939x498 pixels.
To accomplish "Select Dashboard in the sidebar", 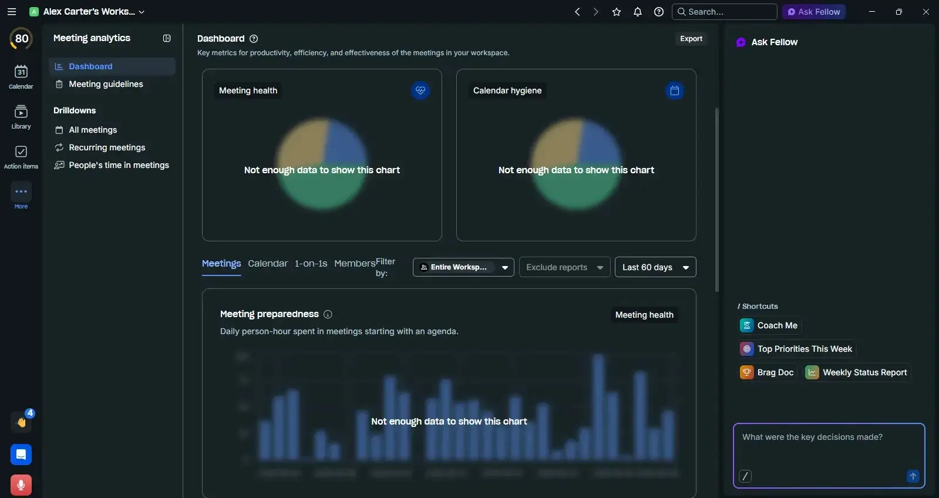I will pos(112,66).
